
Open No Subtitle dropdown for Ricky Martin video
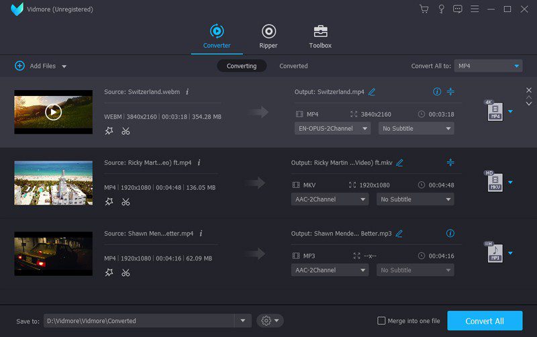(416, 199)
